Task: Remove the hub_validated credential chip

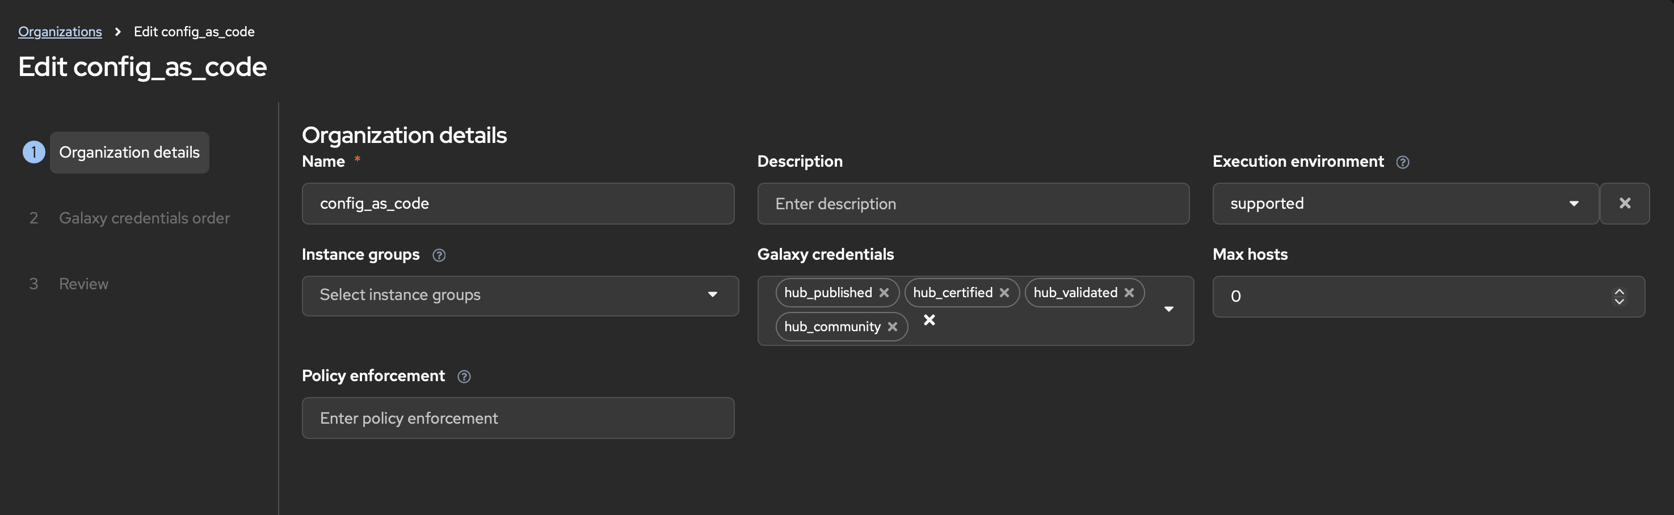Action: [x=1129, y=293]
